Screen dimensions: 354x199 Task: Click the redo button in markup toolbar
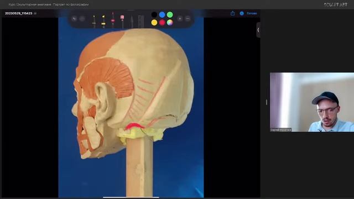coord(82,19)
